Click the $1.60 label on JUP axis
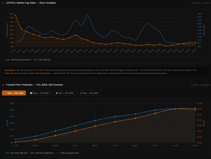 click(200, 103)
